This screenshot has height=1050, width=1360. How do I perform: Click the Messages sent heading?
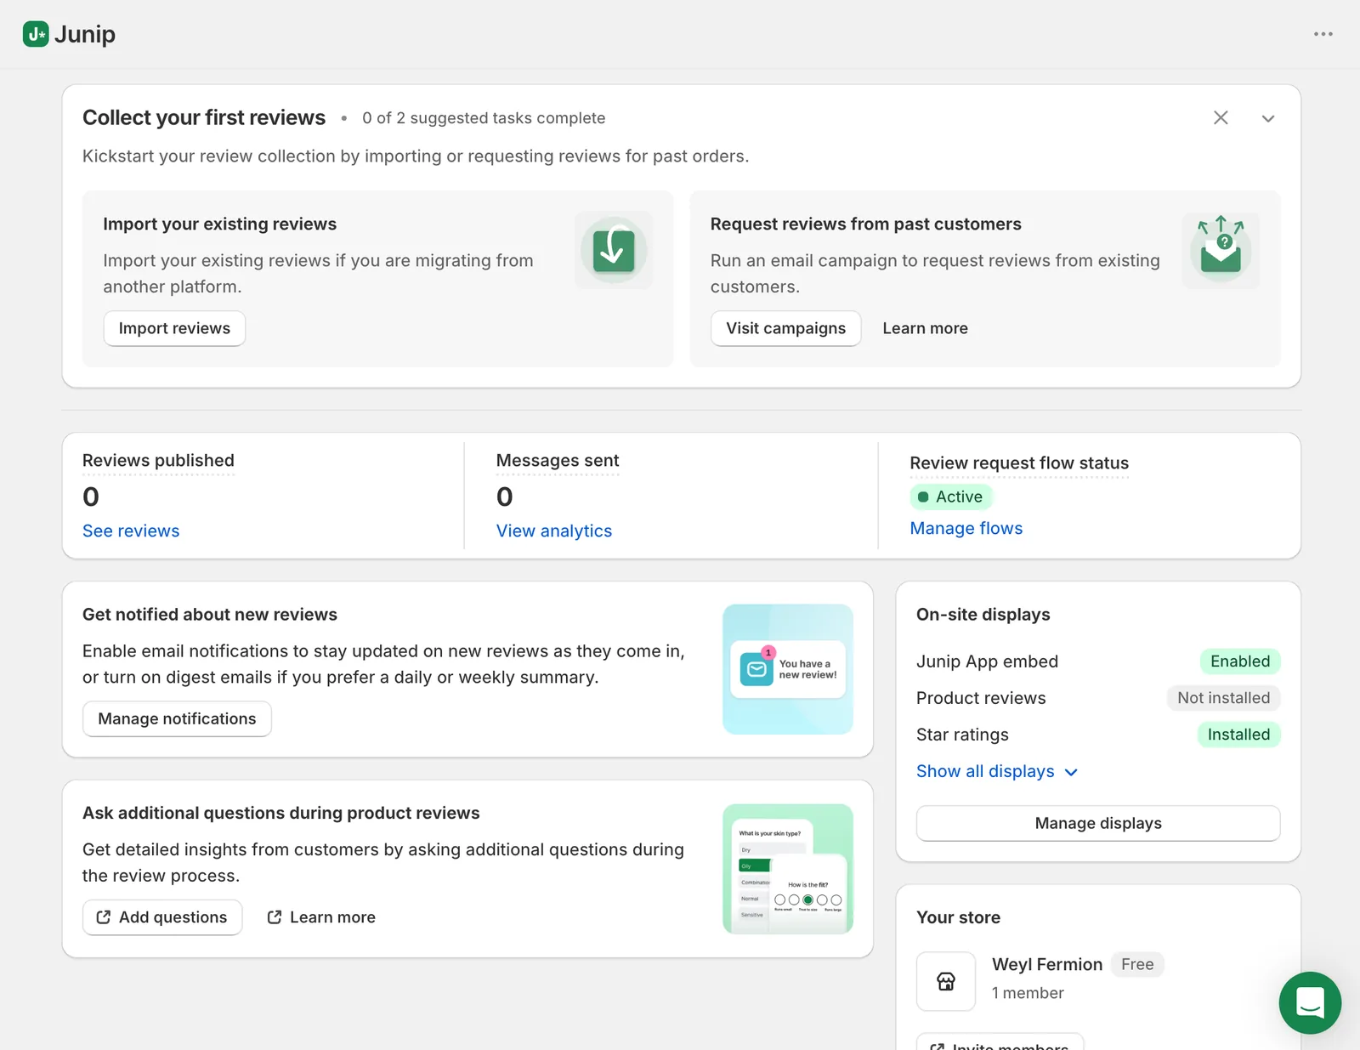point(558,461)
